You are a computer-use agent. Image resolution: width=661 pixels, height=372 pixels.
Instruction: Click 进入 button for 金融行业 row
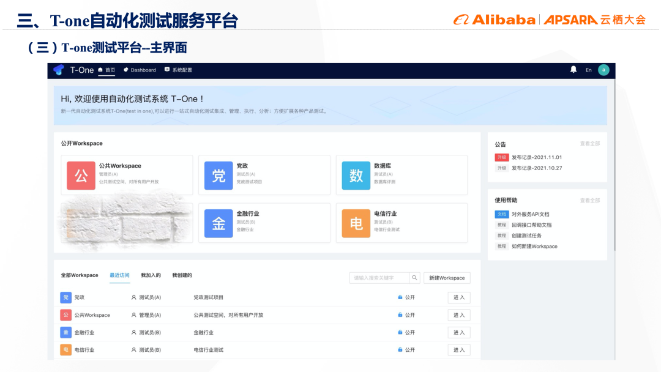(458, 332)
